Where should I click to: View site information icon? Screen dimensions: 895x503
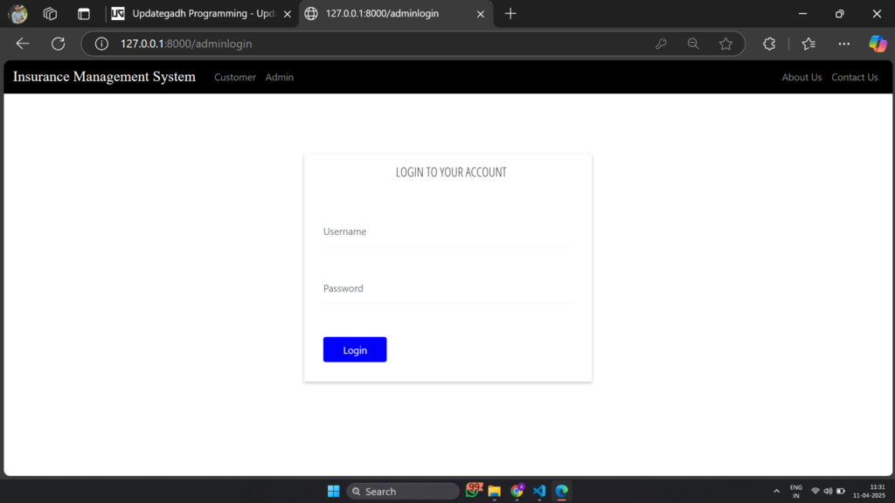101,44
